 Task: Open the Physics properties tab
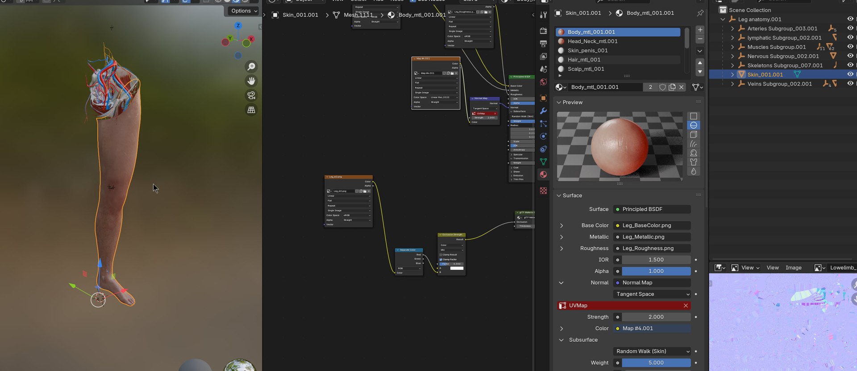[543, 136]
